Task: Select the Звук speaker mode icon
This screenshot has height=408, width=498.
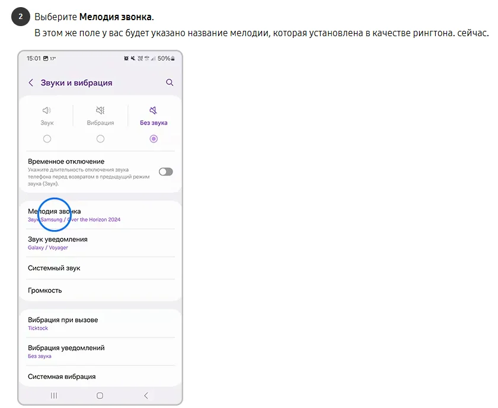Action: click(47, 110)
